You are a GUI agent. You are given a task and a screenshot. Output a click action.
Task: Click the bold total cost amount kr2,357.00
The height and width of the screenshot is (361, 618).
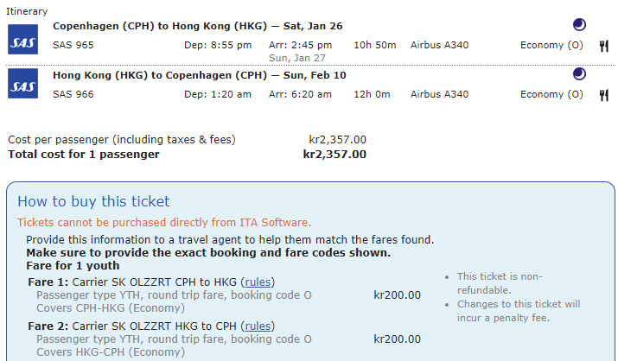click(334, 155)
